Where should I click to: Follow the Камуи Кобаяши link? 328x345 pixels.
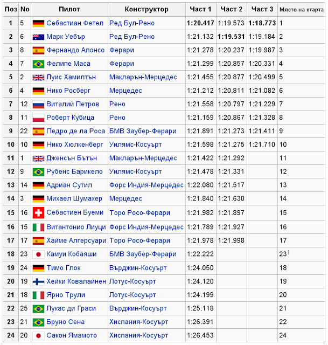(x=72, y=254)
